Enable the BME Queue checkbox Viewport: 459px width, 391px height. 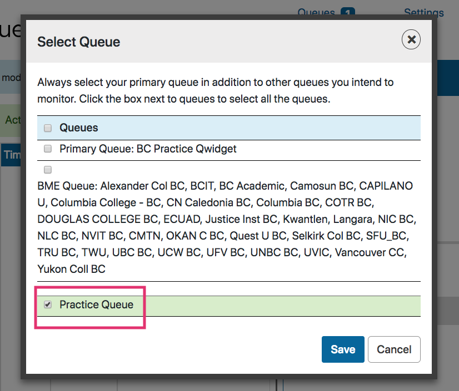tap(48, 169)
